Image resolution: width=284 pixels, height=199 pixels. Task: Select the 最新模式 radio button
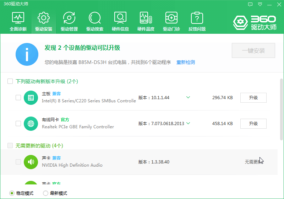click(45, 193)
